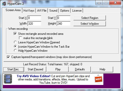Viewport: 123px width, 91px height.
Task: Switch to the Screen Area tab
Action: tap(13, 10)
